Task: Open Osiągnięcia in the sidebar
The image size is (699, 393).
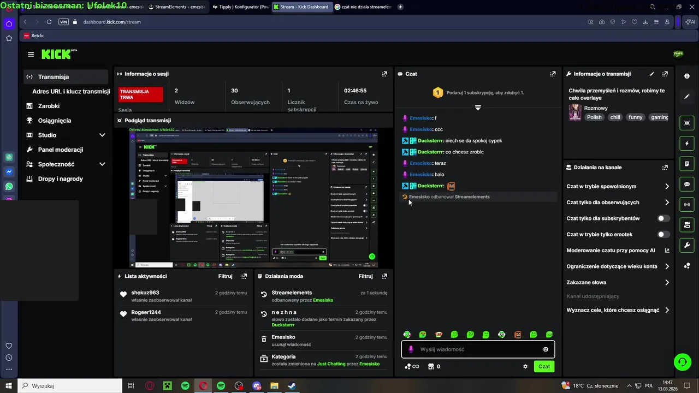Action: click(55, 121)
